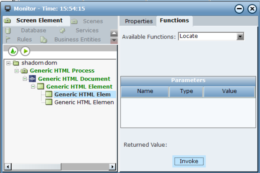Open the Business Entities tab
The image size is (260, 173).
click(77, 40)
